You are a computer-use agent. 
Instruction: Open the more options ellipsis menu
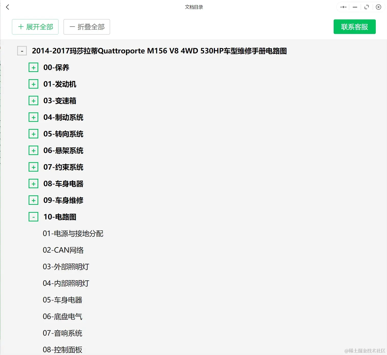tap(343, 7)
